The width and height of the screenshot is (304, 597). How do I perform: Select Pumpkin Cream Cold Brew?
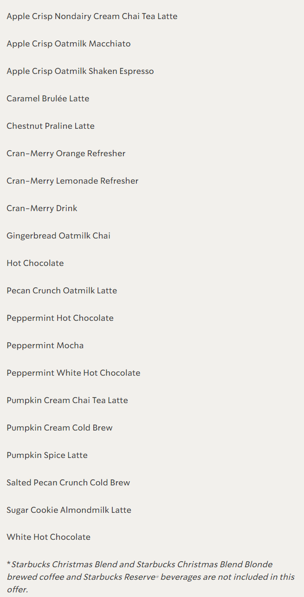pos(59,428)
